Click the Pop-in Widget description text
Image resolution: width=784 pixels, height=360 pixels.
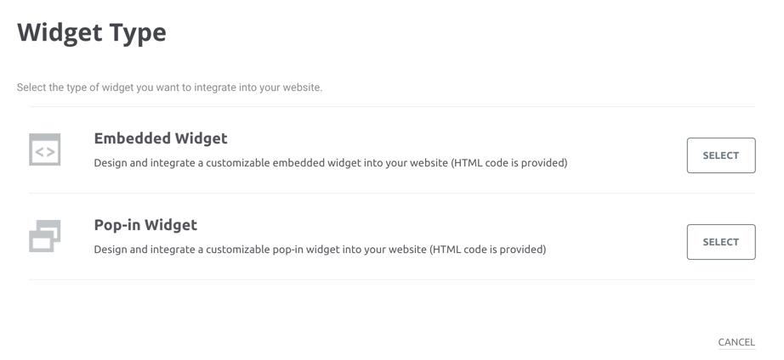tap(320, 249)
